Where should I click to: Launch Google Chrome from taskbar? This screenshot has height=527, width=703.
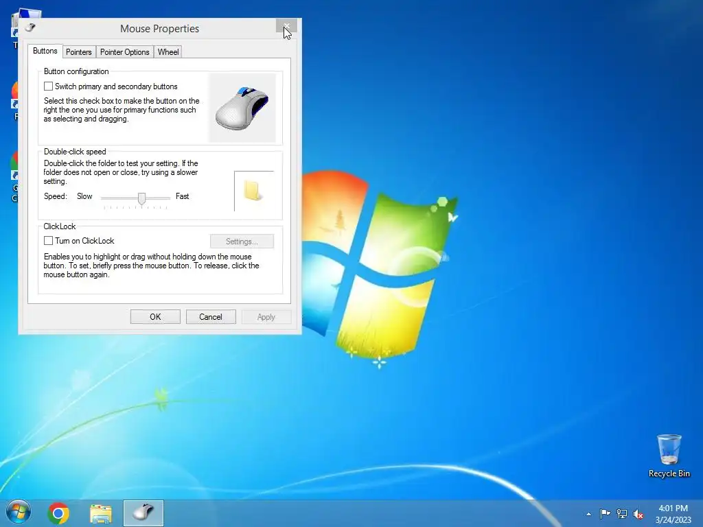[58, 513]
